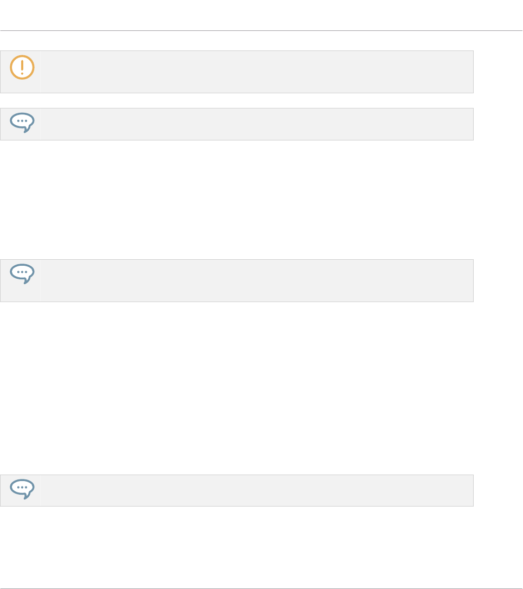
Task: Click inside the last gray note box
Action: [x=257, y=491]
